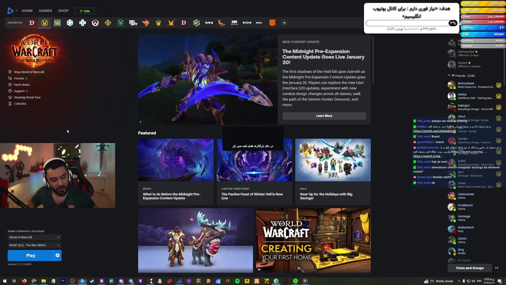Collapse the friends panel with arrow icon
Viewport: 506px width, 285px height.
pyautogui.click(x=497, y=268)
